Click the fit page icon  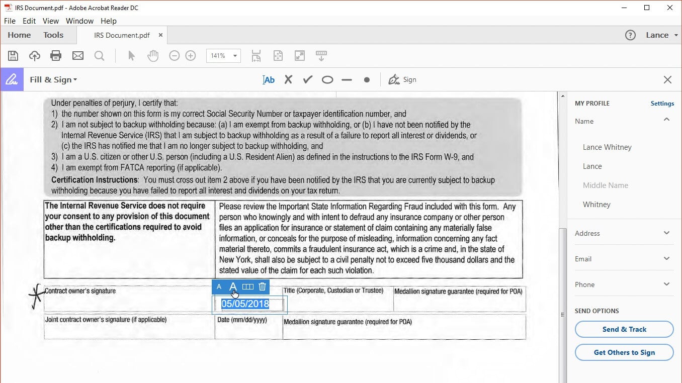coord(278,56)
